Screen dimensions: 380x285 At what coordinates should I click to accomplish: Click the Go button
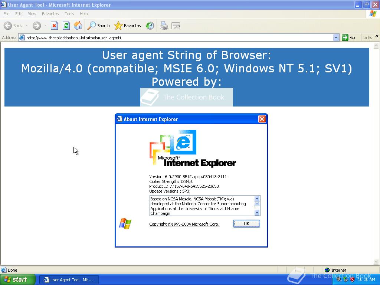348,37
